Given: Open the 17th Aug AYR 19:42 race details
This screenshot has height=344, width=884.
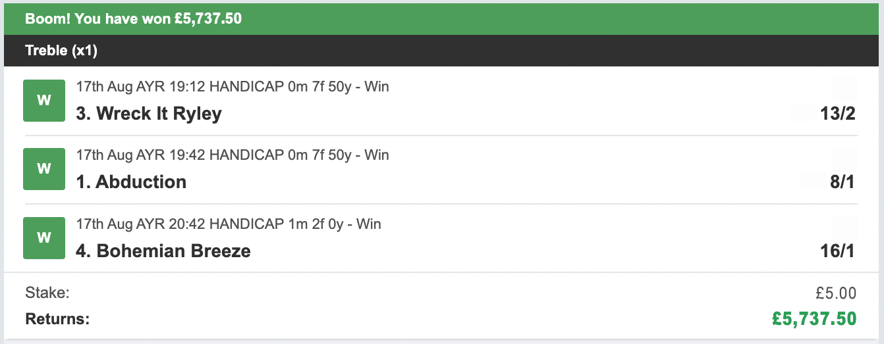Looking at the screenshot, I should click(x=233, y=155).
